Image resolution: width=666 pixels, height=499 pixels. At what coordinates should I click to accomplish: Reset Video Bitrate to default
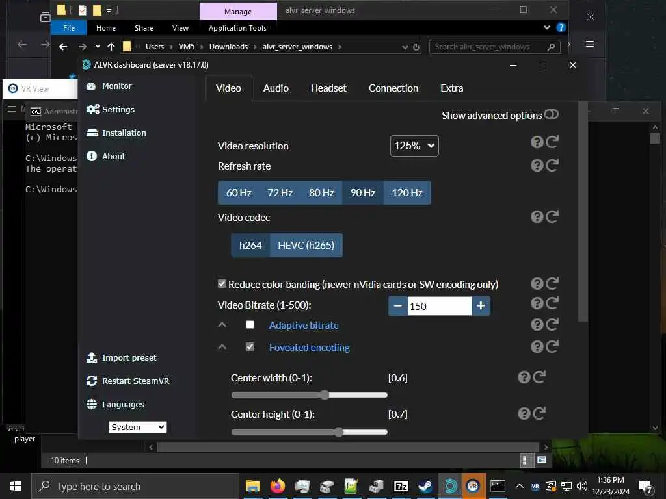[552, 303]
